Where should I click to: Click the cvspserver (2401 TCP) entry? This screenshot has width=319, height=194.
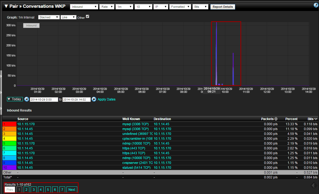[138, 163]
